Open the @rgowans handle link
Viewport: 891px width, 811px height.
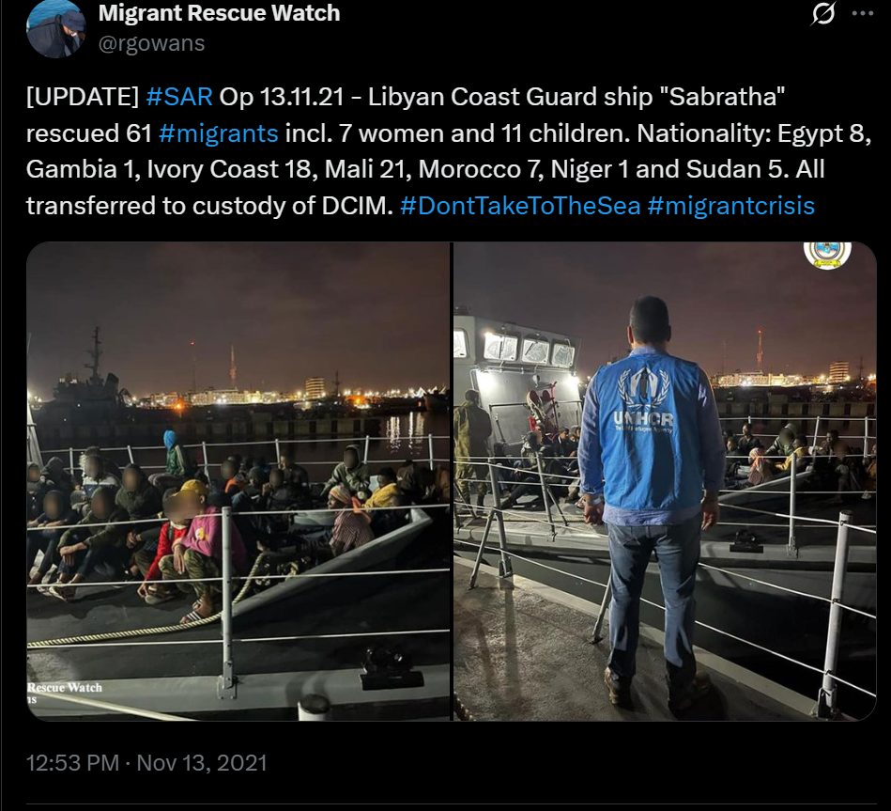151,43
